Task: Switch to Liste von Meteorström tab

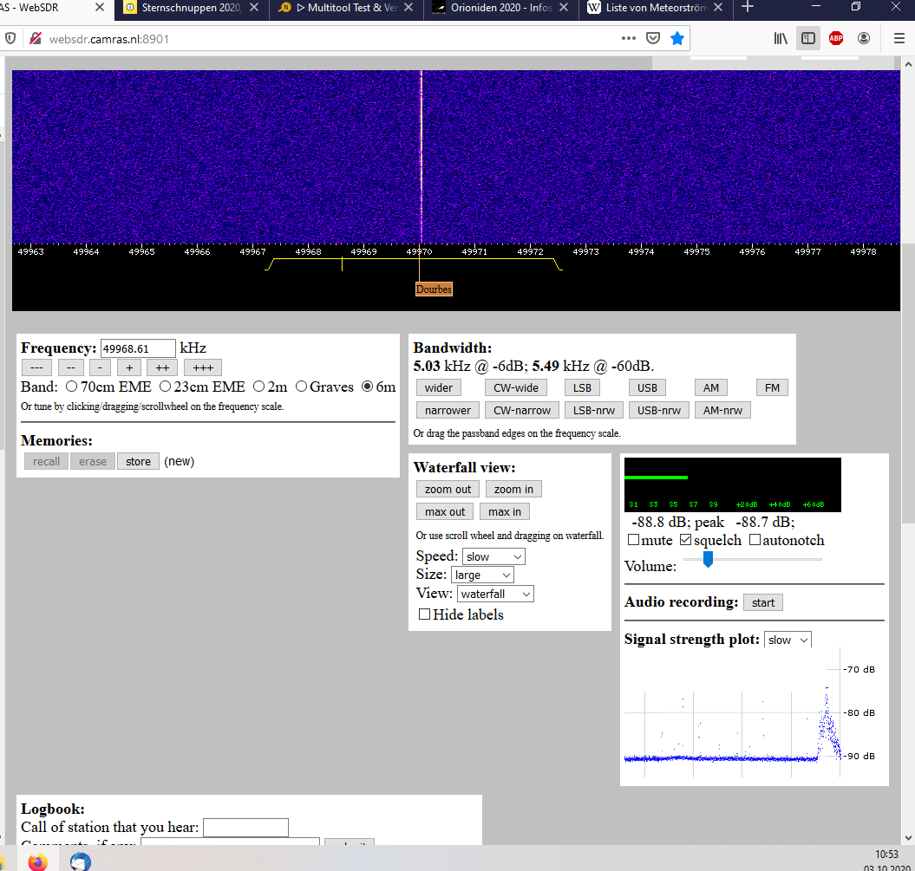Action: click(x=656, y=8)
